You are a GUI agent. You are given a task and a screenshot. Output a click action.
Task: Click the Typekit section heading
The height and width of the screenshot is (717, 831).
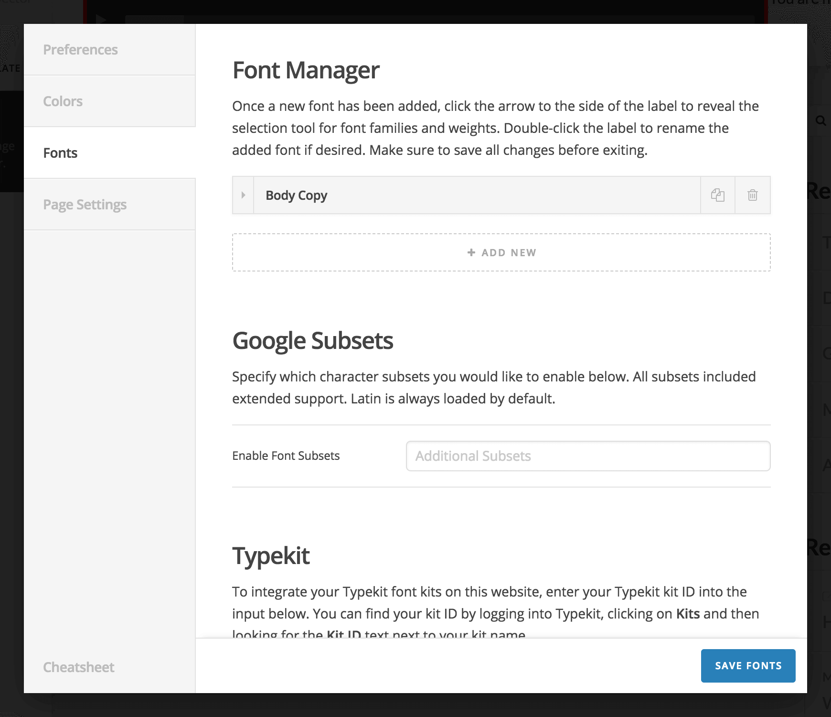click(x=271, y=556)
